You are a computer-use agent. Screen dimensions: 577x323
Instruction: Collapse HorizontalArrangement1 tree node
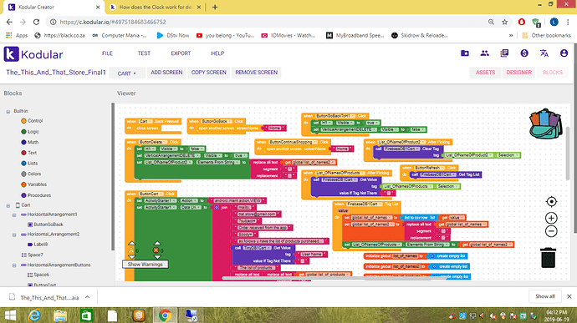(x=14, y=214)
